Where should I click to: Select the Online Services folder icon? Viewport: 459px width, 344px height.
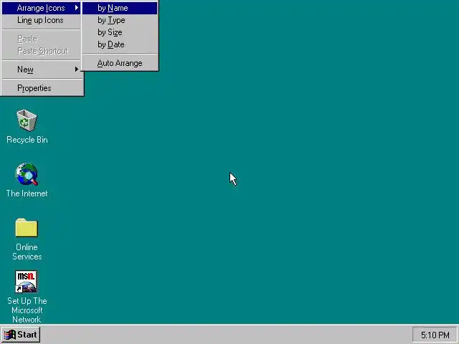click(27, 228)
